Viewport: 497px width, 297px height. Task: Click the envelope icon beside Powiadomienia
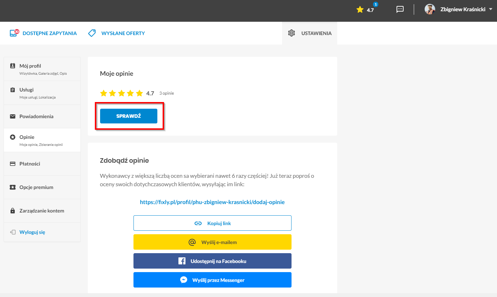[x=13, y=116]
